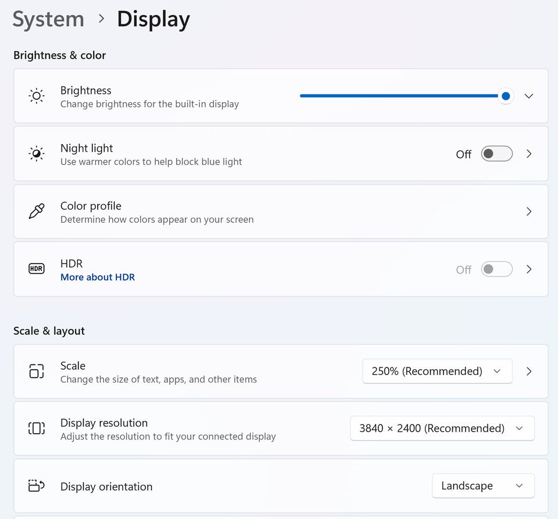Open the More about HDR link
Viewport: 558px width, 519px height.
coord(98,277)
